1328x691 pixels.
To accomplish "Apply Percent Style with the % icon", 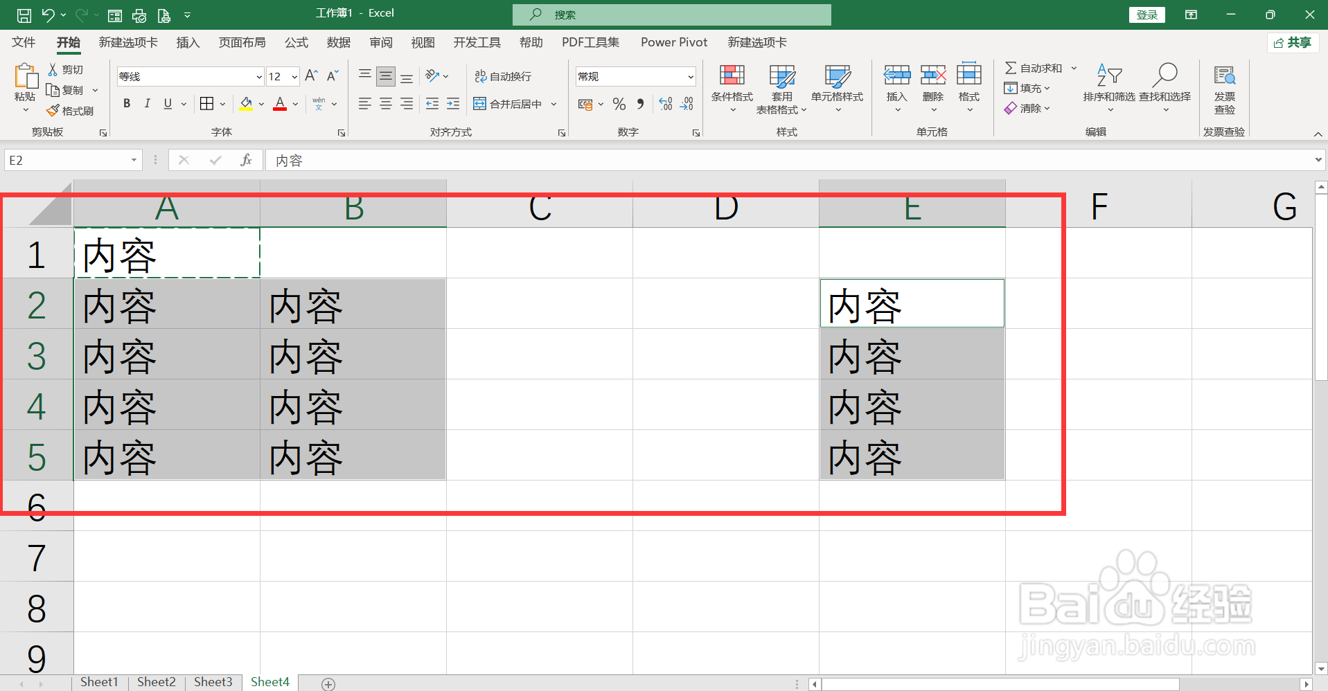I will pos(619,104).
